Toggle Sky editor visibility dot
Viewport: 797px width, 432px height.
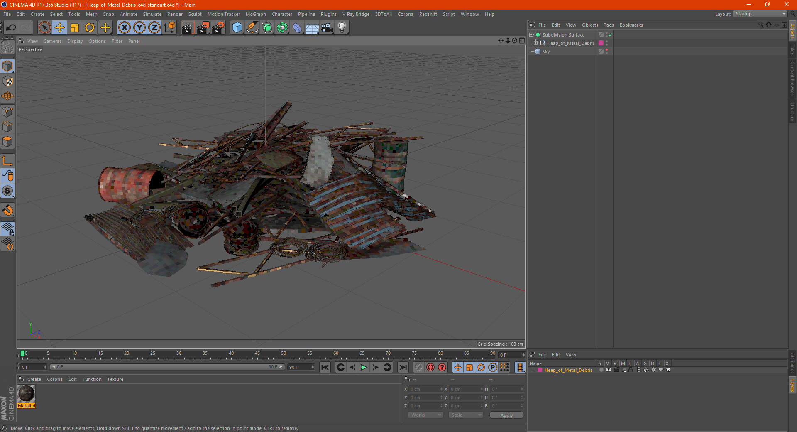(606, 50)
